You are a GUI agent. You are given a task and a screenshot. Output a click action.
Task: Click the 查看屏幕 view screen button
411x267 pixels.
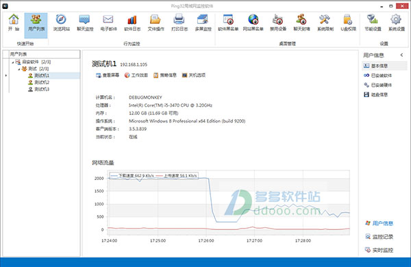click(108, 75)
